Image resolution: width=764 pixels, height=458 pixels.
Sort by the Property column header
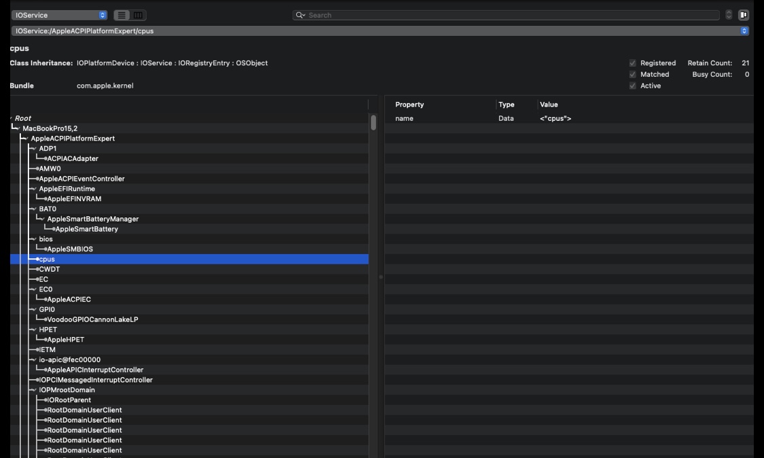(410, 105)
